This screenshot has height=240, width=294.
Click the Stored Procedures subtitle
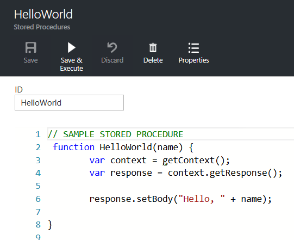[x=42, y=27]
